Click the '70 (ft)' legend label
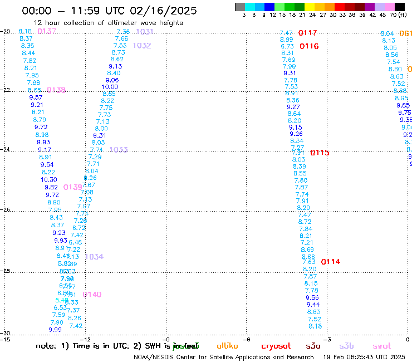 (x=398, y=15)
